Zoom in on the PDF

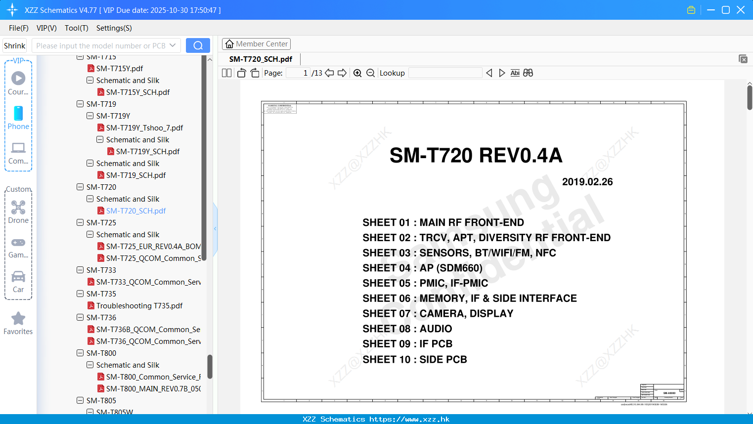(x=357, y=73)
